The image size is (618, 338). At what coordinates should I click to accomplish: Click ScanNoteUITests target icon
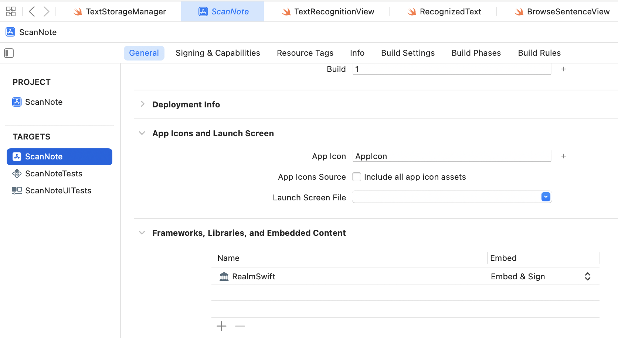coord(17,190)
